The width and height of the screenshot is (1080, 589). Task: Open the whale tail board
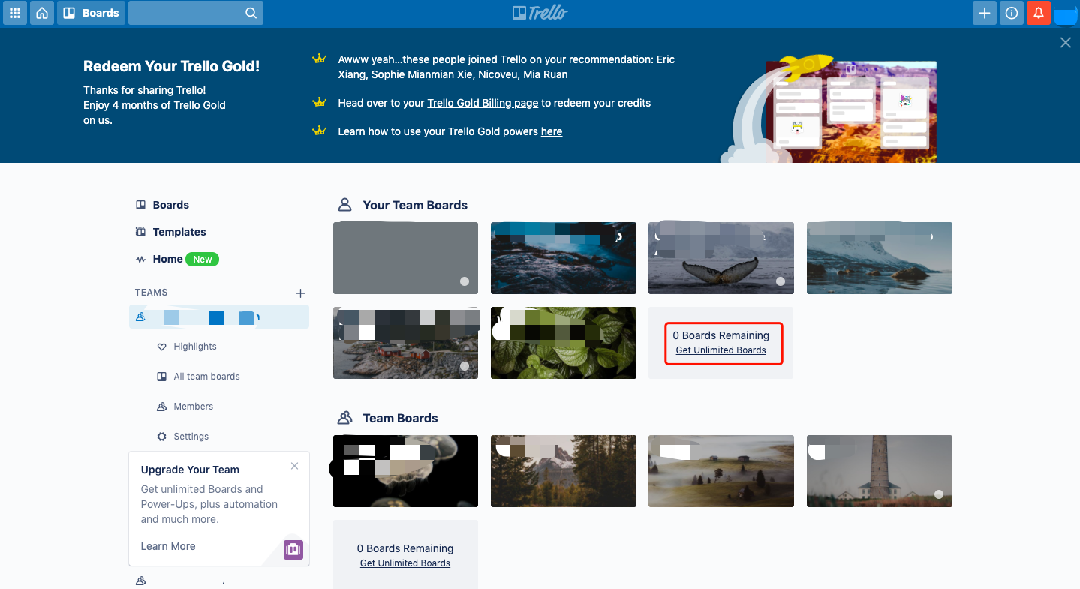click(x=721, y=258)
